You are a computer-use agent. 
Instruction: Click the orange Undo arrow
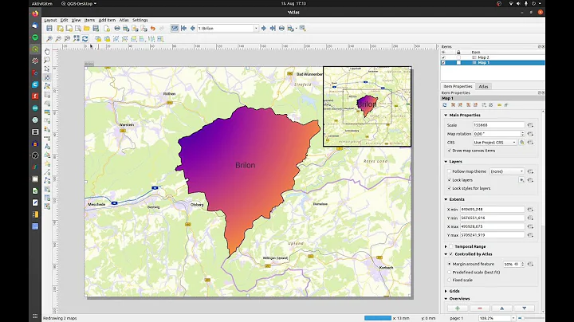pyautogui.click(x=153, y=28)
